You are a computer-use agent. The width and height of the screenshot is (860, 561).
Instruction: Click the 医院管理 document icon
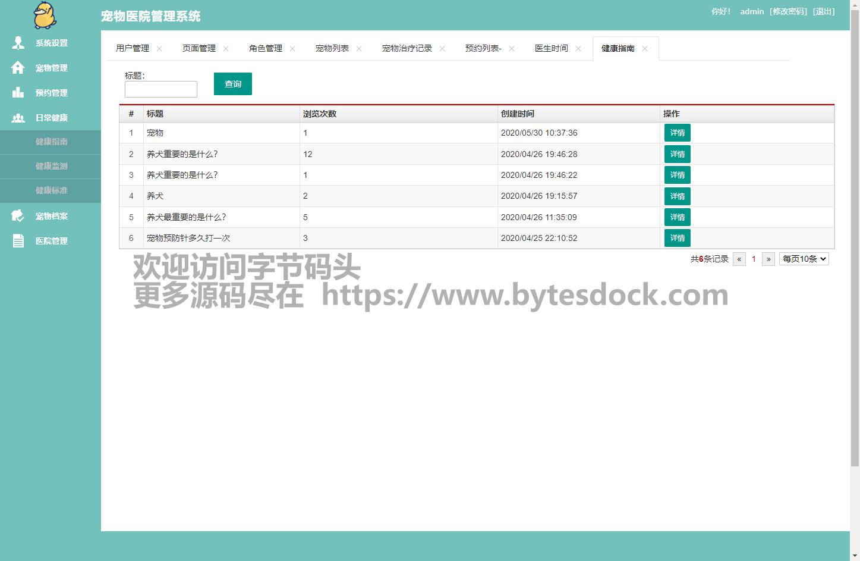click(x=18, y=241)
